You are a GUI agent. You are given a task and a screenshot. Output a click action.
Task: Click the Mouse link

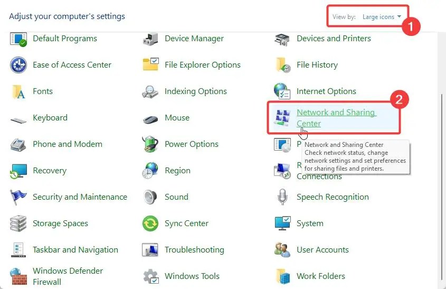tap(177, 118)
